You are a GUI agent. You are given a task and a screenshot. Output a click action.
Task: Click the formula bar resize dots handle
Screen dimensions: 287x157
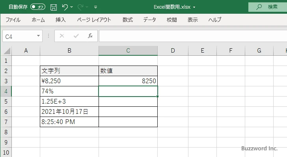(x=48, y=36)
